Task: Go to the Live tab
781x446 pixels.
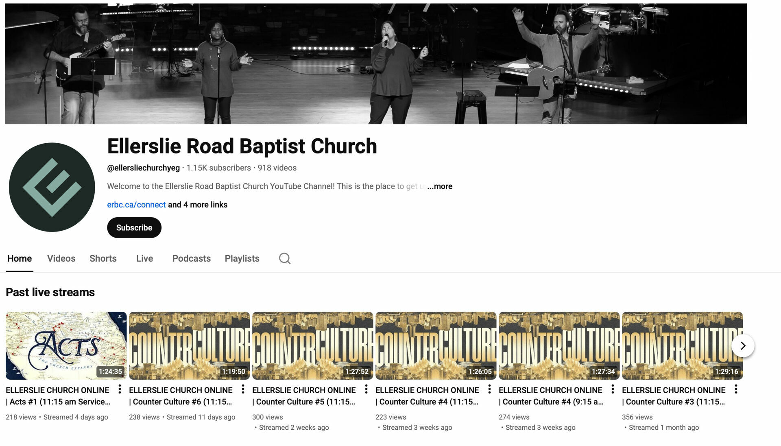Action: click(x=144, y=258)
